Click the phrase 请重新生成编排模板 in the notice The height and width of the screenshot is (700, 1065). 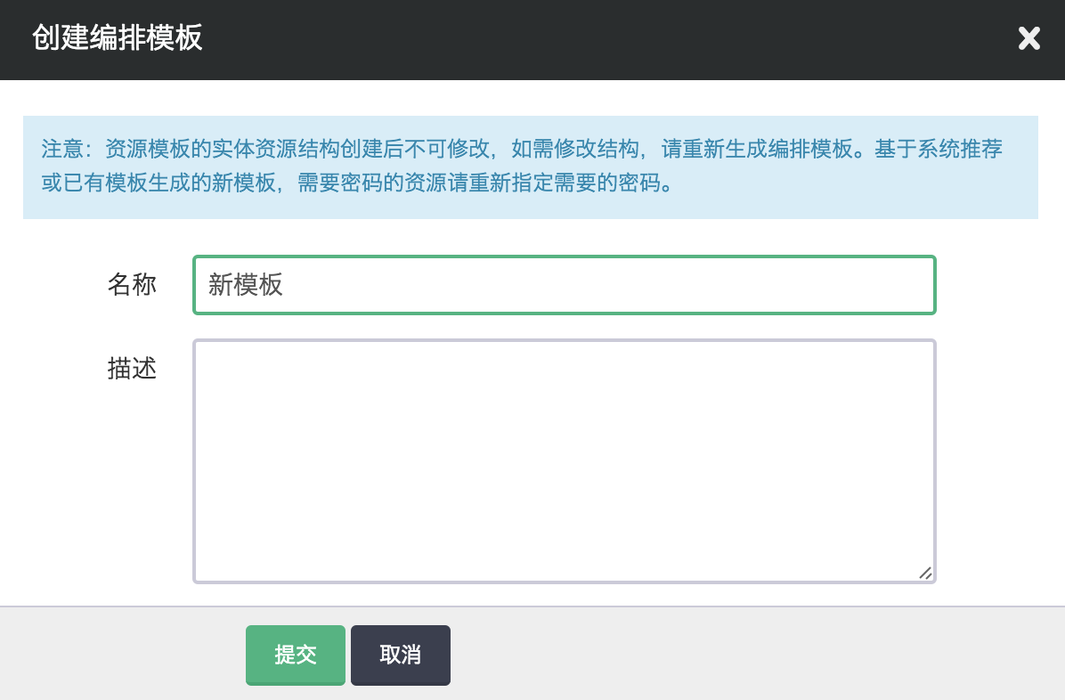click(x=757, y=149)
